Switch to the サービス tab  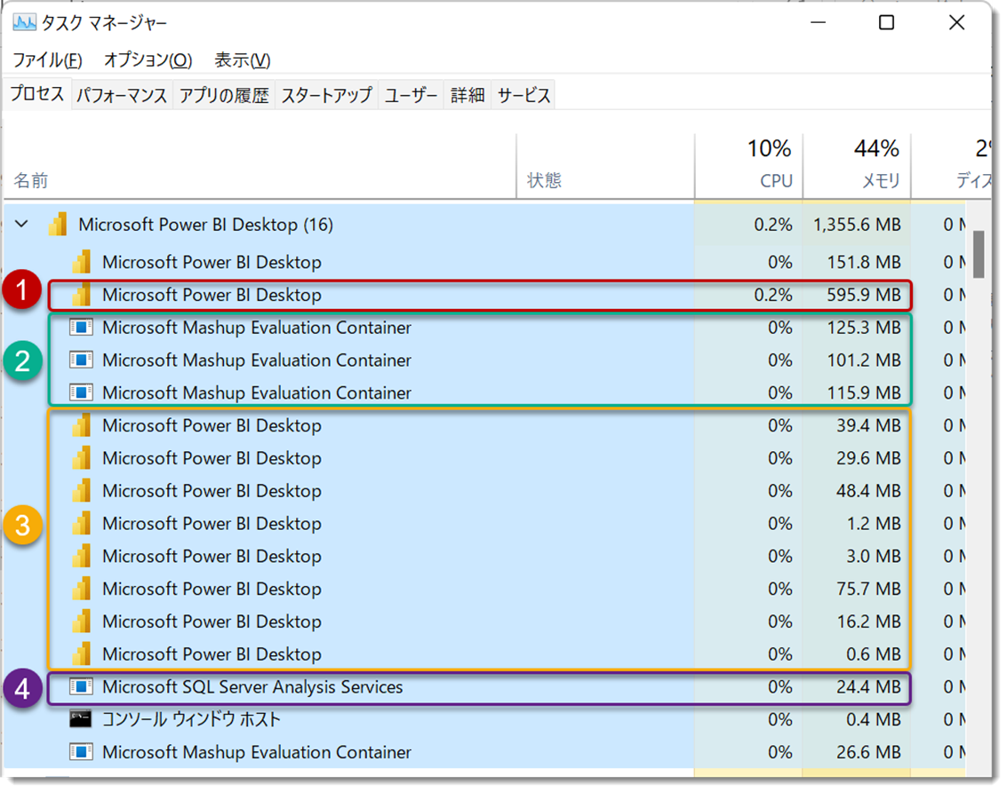523,95
